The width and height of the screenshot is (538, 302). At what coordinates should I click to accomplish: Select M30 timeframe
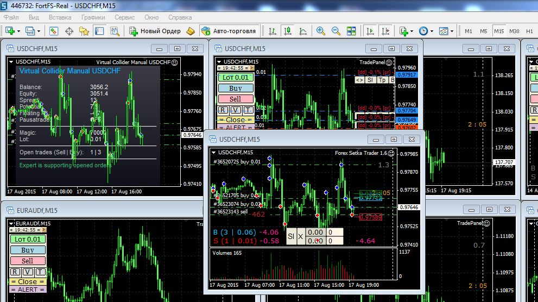[514, 31]
